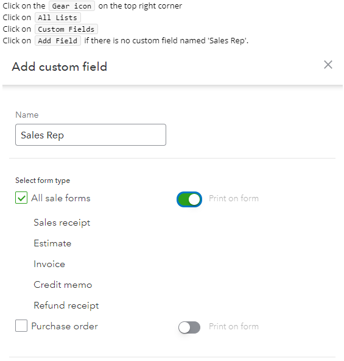Click the 'Gear icon' code label
The width and height of the screenshot is (344, 361).
pos(72,6)
